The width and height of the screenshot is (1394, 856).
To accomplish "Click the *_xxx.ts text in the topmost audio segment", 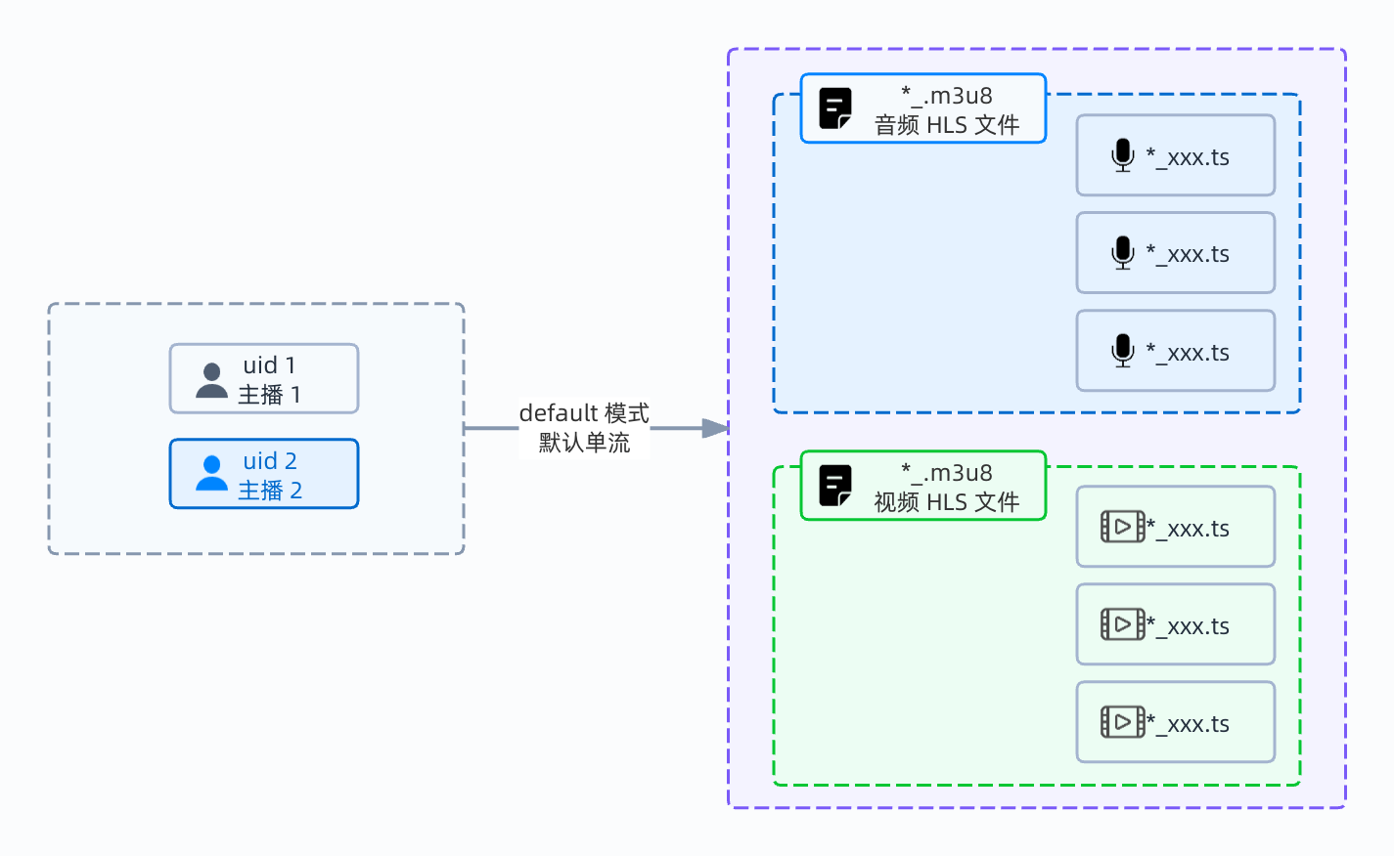I will 1188,157.
